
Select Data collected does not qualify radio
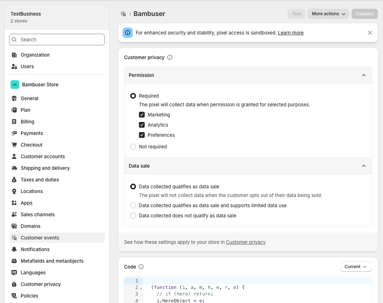(133, 216)
